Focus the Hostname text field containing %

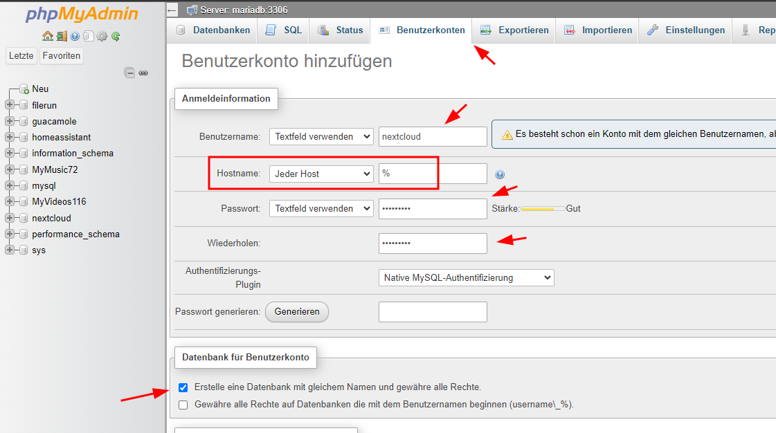[x=433, y=174]
